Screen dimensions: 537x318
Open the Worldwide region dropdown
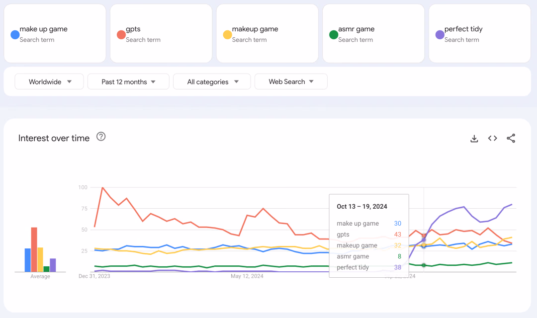pos(49,81)
